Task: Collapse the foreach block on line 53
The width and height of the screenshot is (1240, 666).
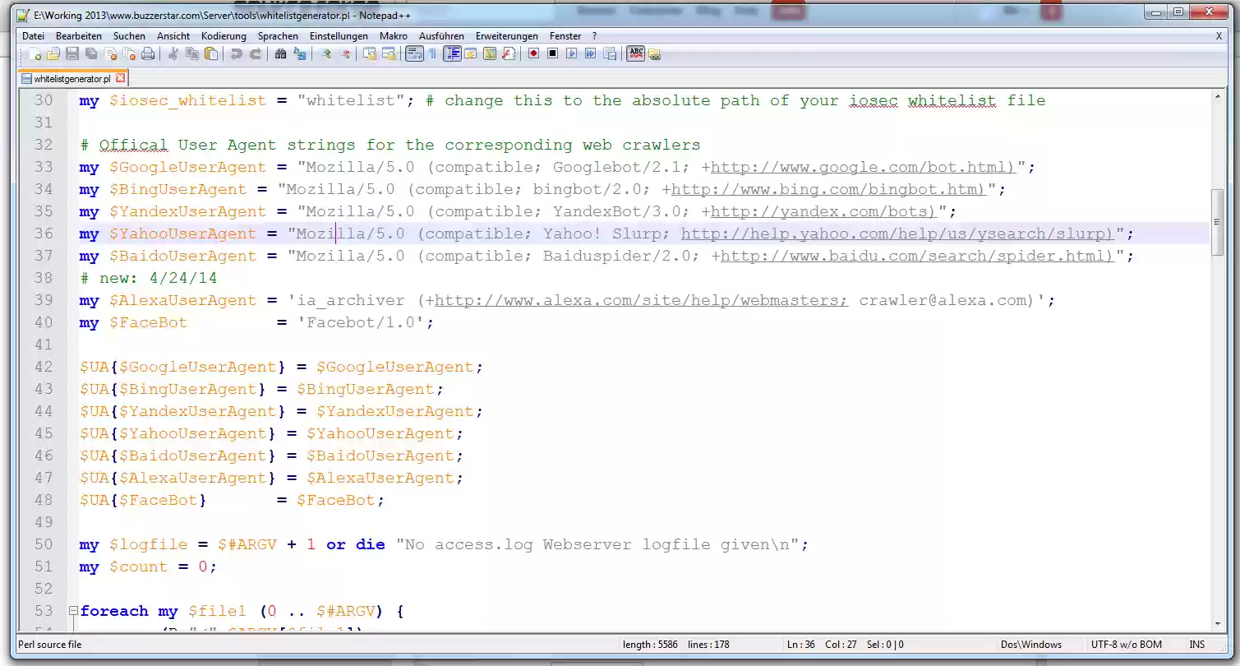Action: [73, 611]
